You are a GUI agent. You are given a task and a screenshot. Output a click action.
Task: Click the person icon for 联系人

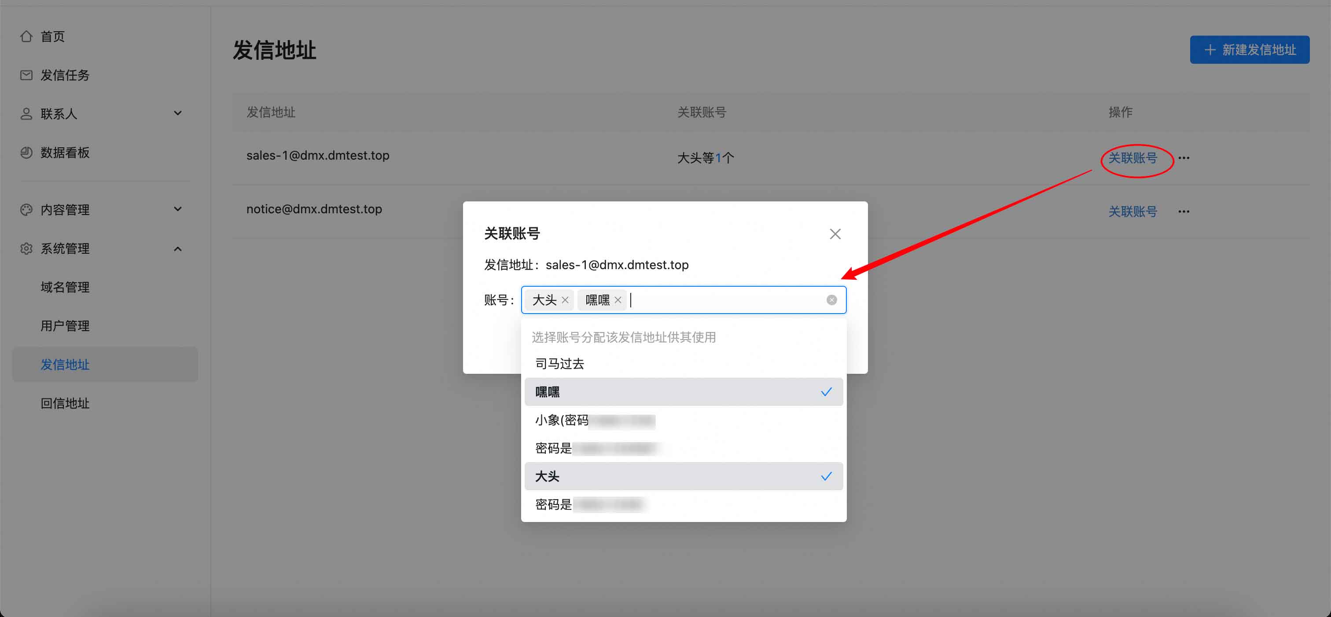(x=26, y=114)
